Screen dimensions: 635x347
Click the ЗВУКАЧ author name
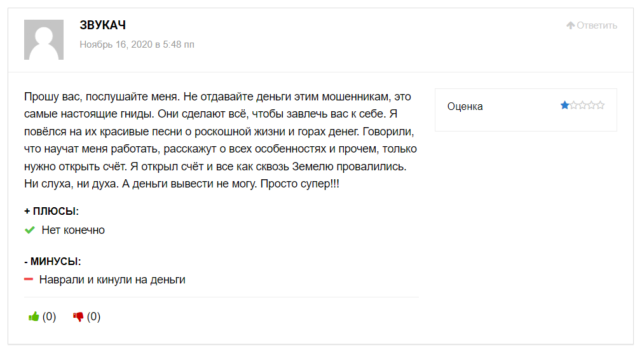[103, 25]
